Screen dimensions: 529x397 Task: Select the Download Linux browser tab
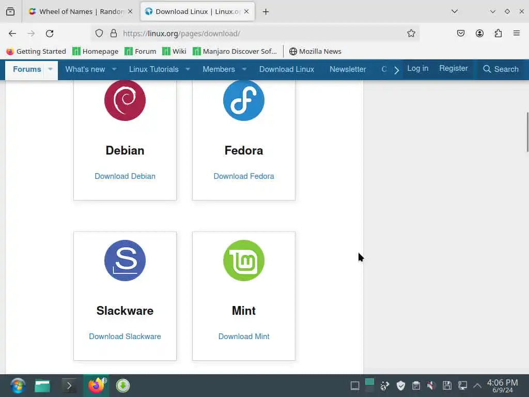coord(197,11)
